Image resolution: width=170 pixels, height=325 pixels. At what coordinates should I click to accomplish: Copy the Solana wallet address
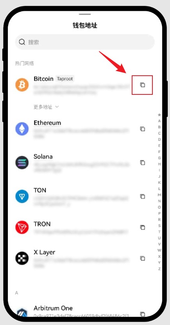[x=142, y=163]
